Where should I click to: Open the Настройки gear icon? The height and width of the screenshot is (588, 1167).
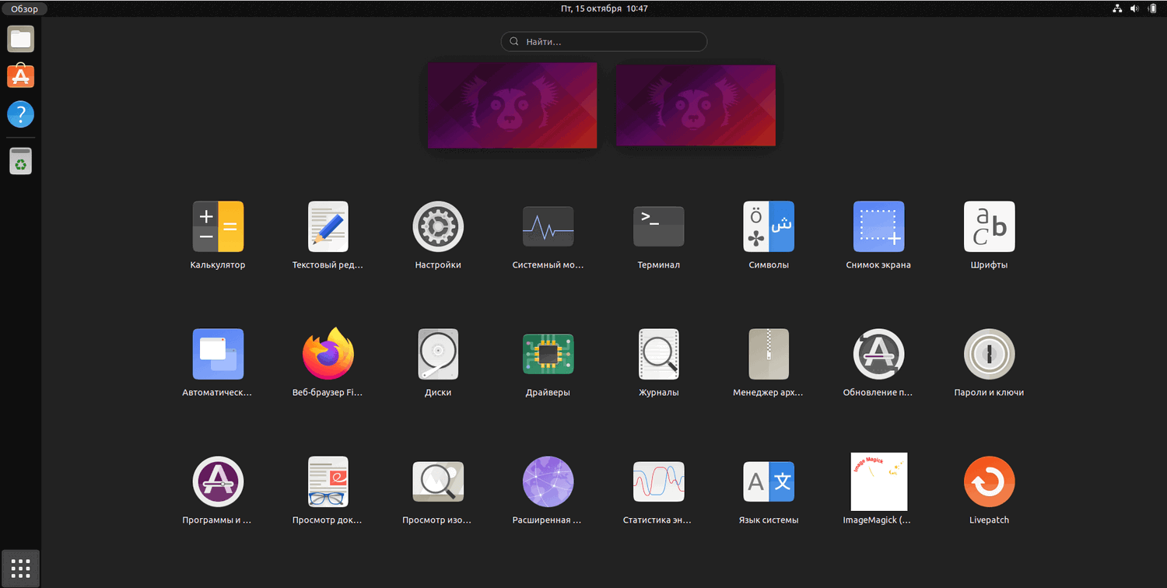click(438, 226)
